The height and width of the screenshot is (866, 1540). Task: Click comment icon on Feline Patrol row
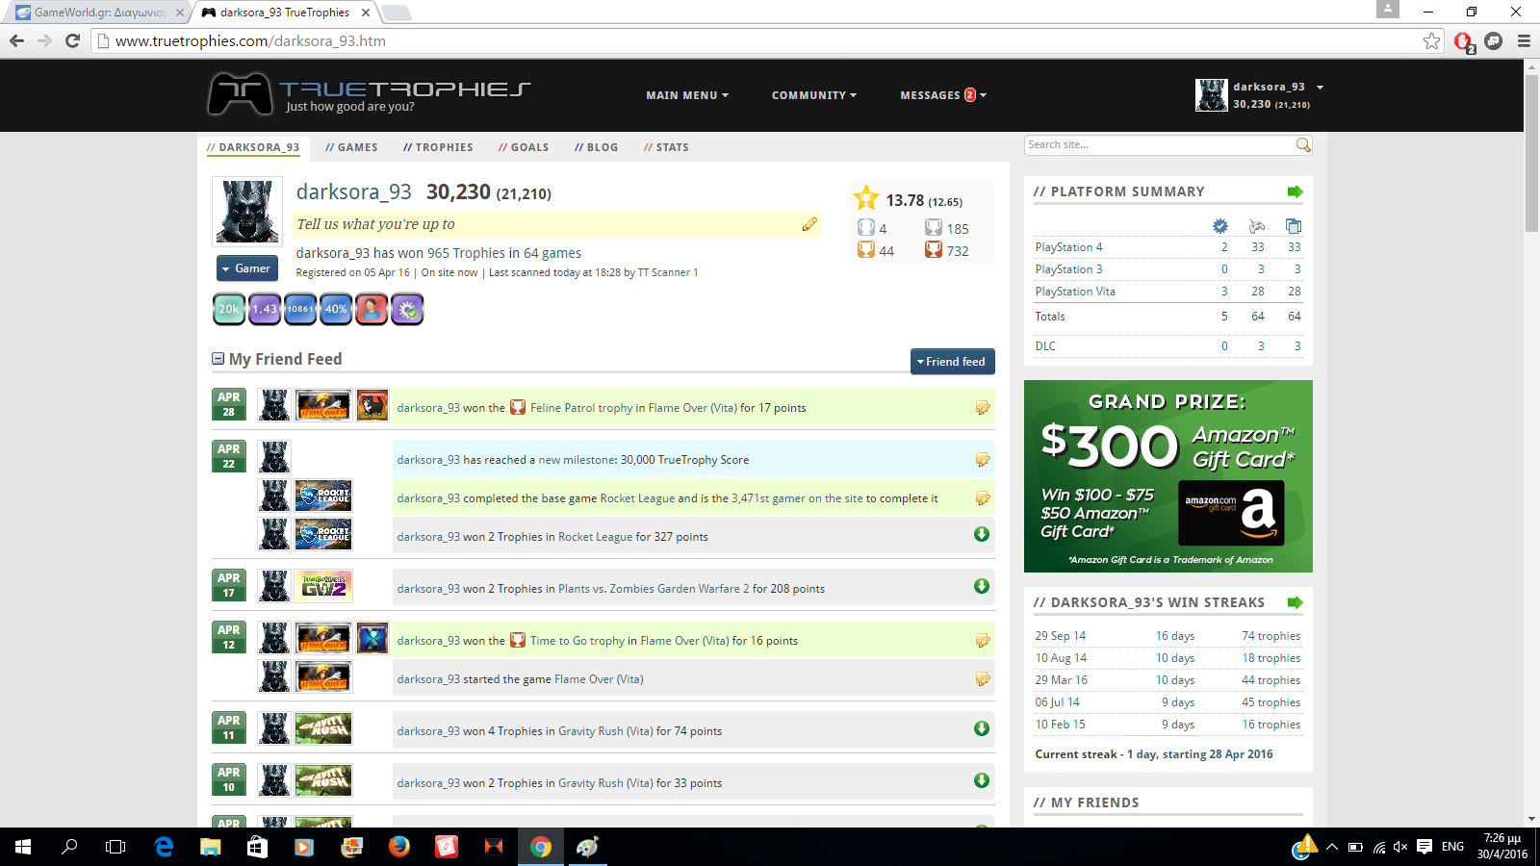[x=982, y=408]
